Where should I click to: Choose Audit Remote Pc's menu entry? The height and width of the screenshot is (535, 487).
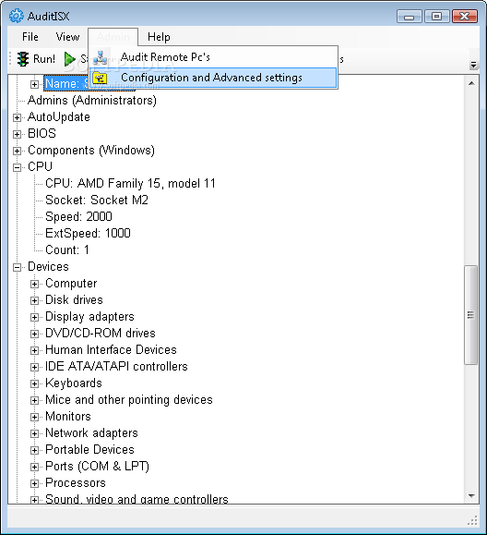[x=213, y=57]
